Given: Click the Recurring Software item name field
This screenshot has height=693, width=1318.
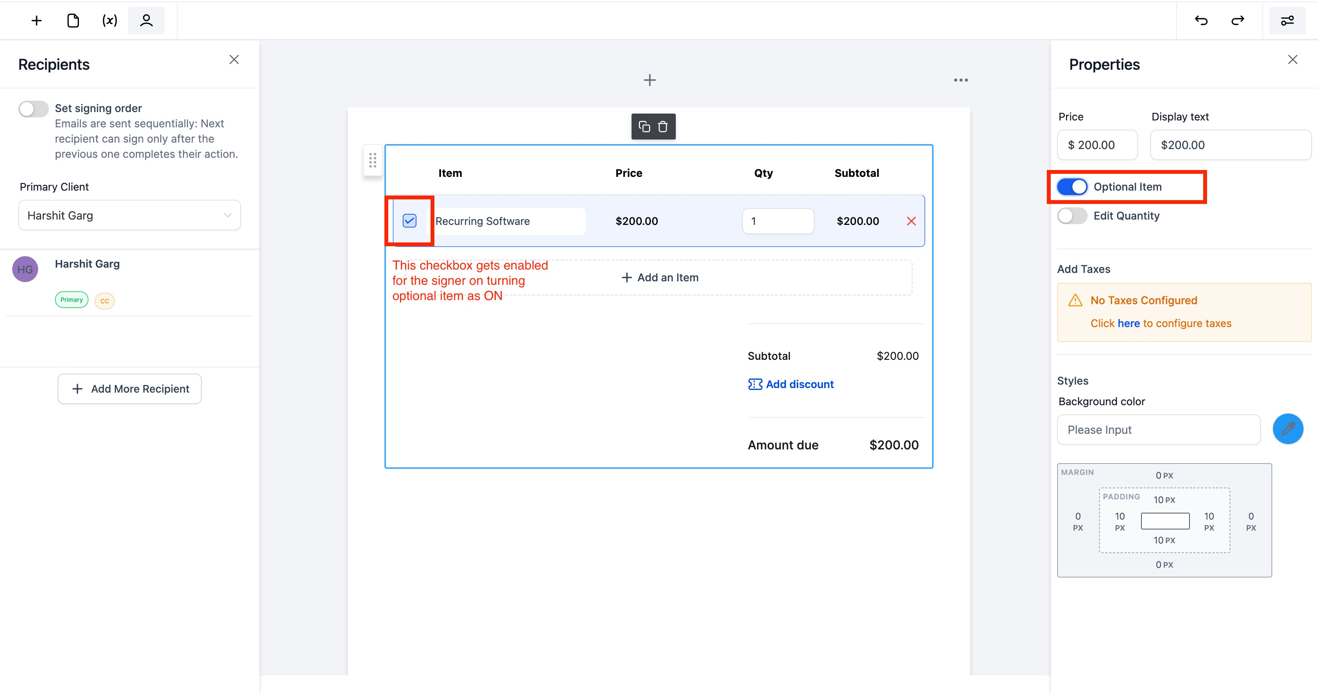Looking at the screenshot, I should coord(506,221).
